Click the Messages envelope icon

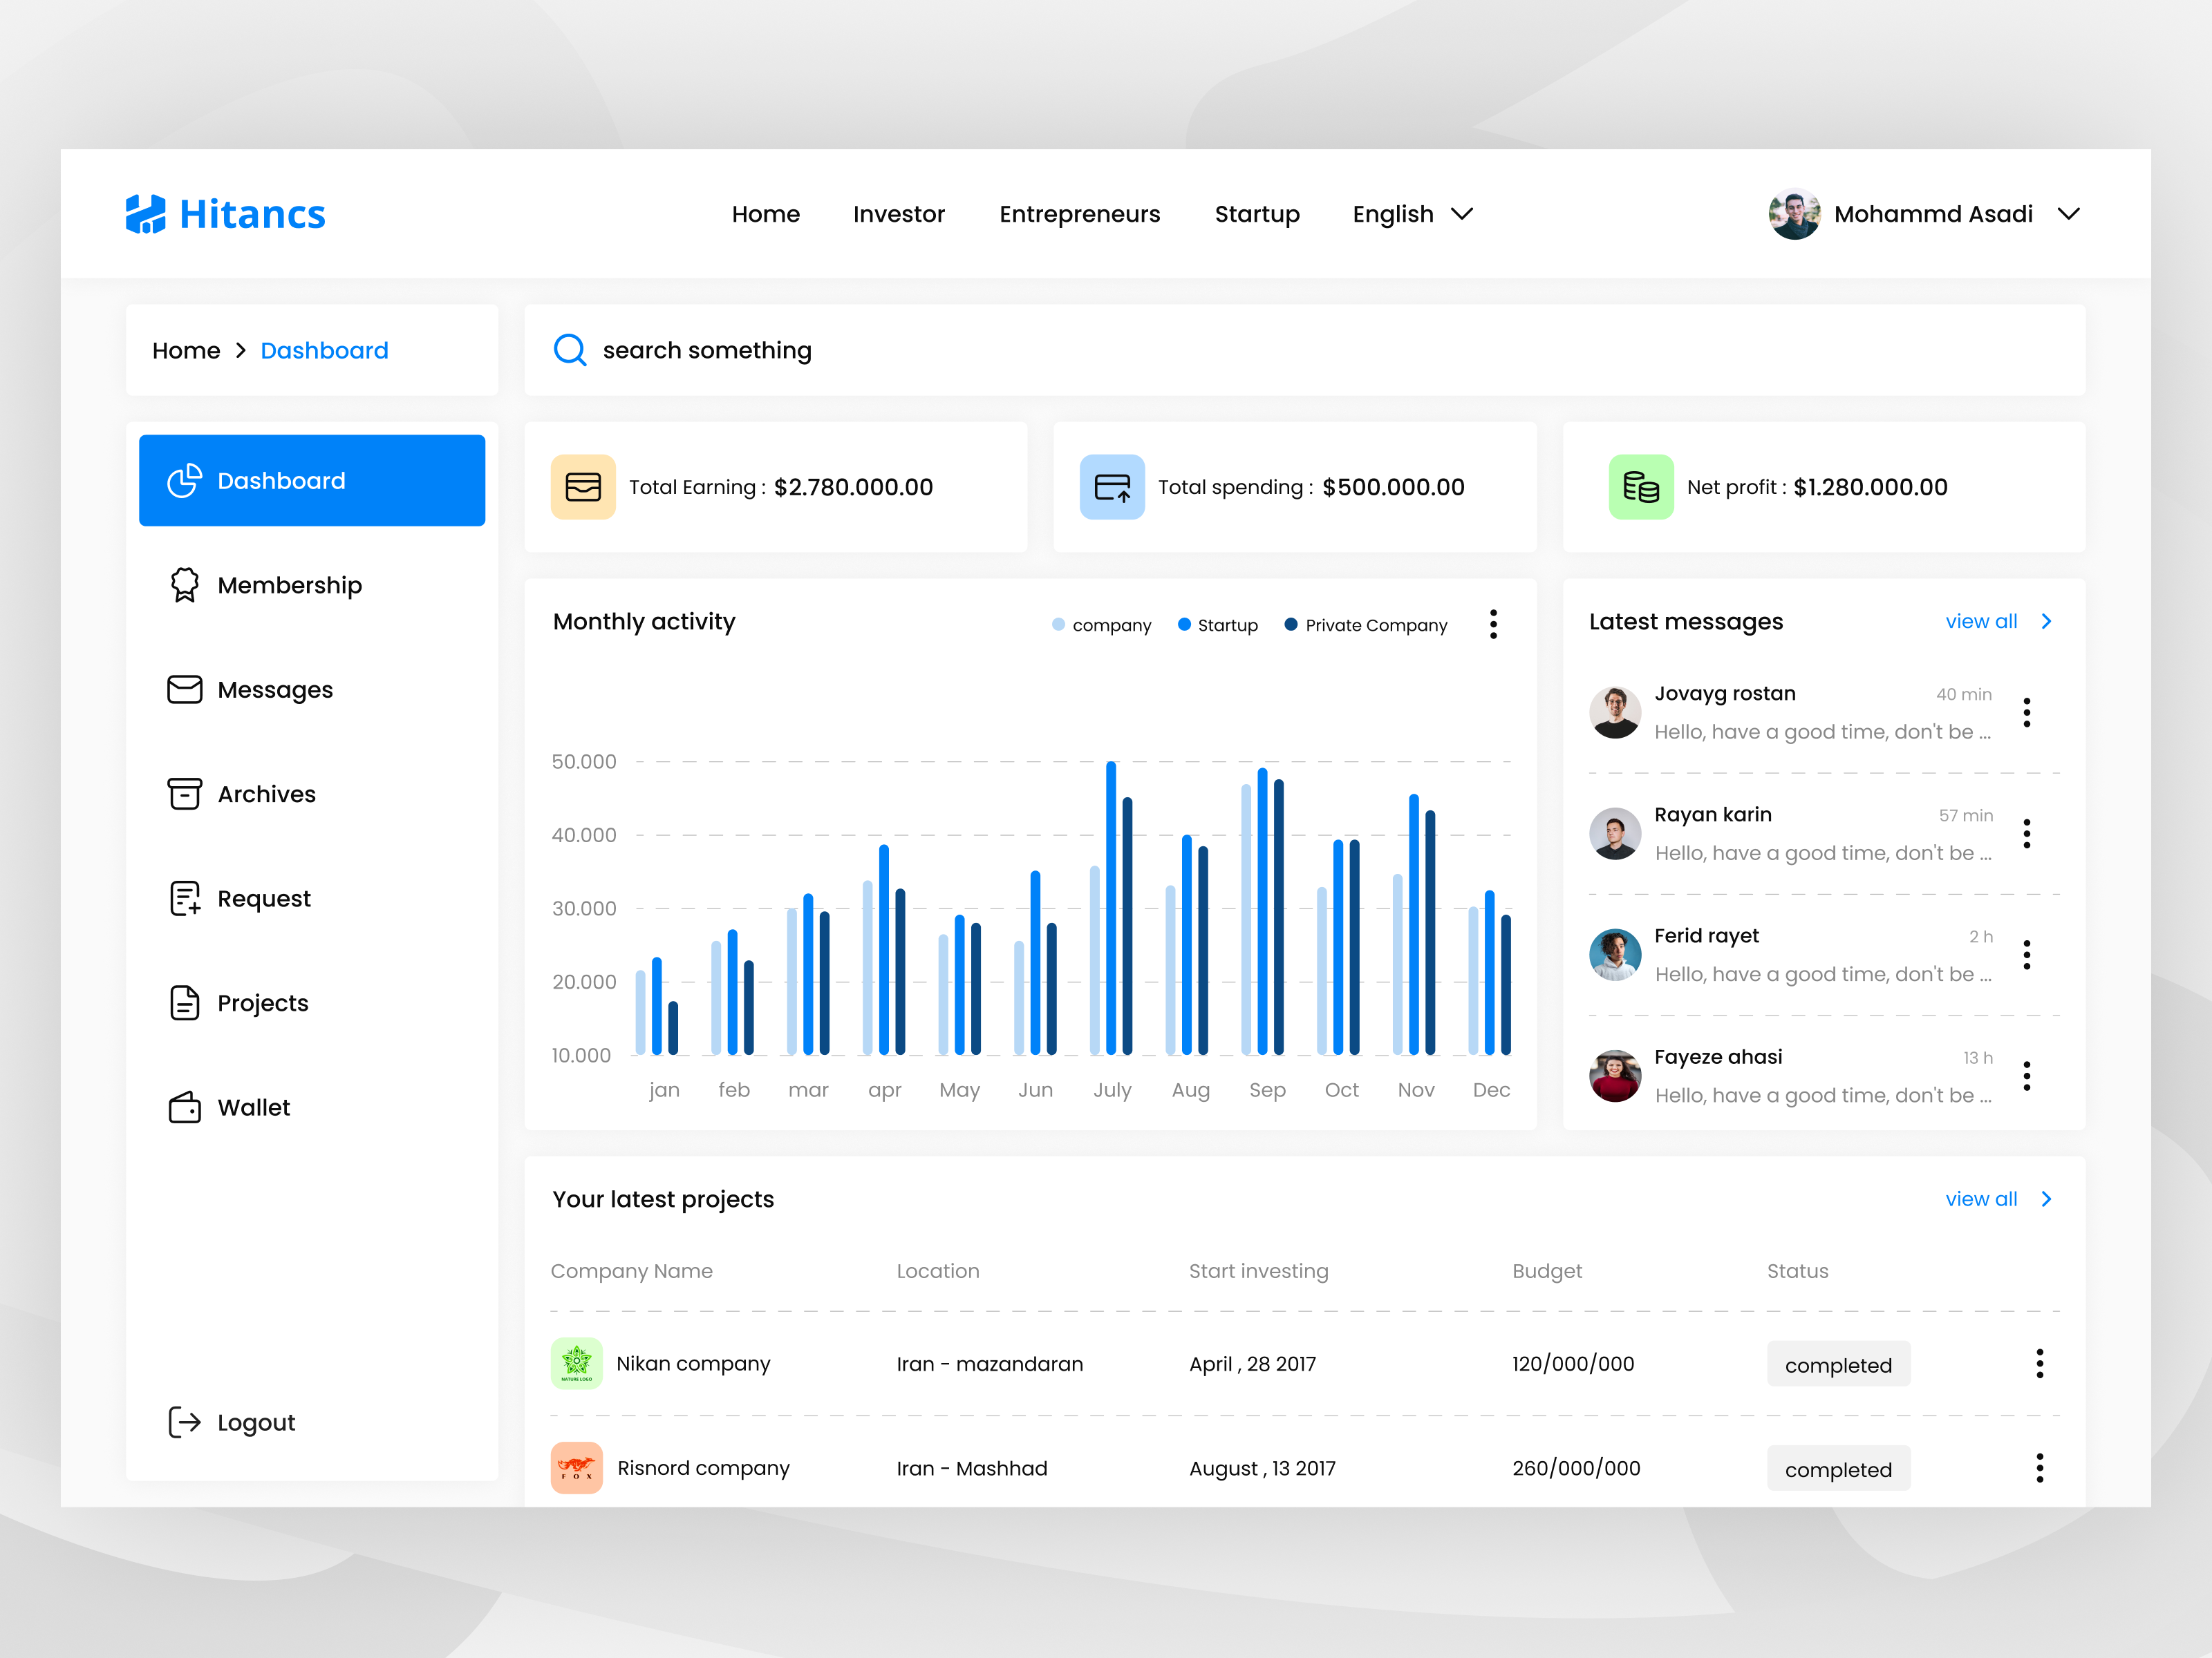pos(185,689)
